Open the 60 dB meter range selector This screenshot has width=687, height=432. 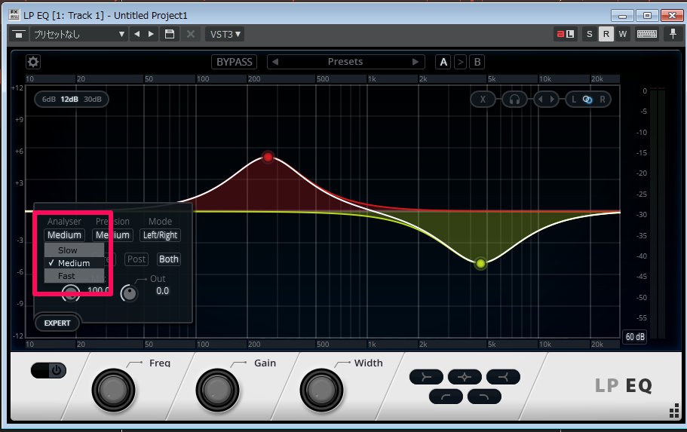click(634, 336)
